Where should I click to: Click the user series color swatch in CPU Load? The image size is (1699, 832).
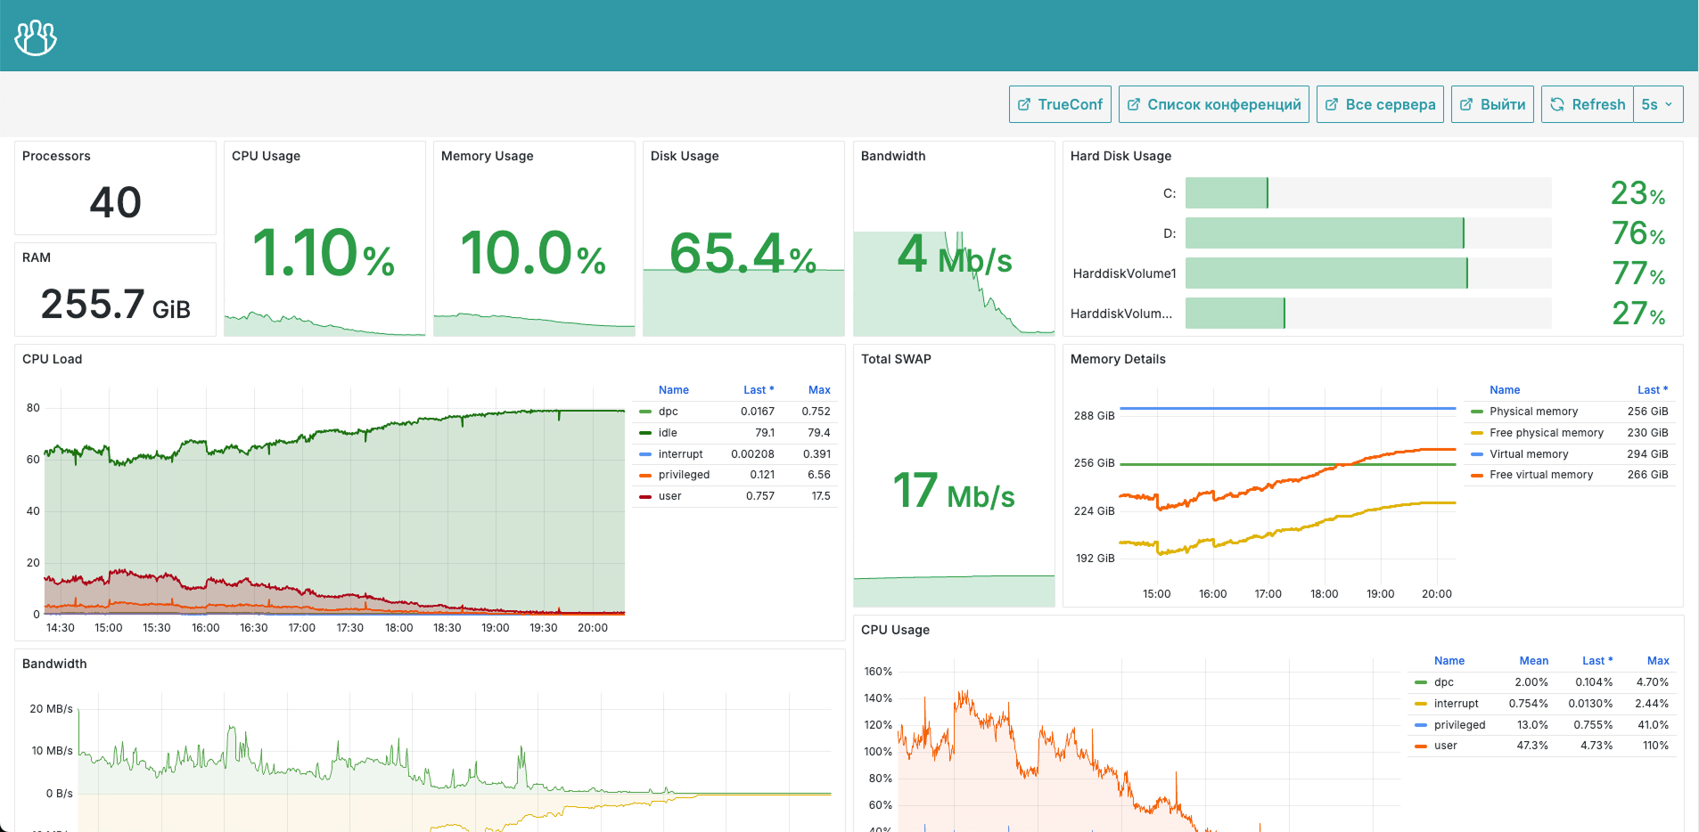(645, 496)
